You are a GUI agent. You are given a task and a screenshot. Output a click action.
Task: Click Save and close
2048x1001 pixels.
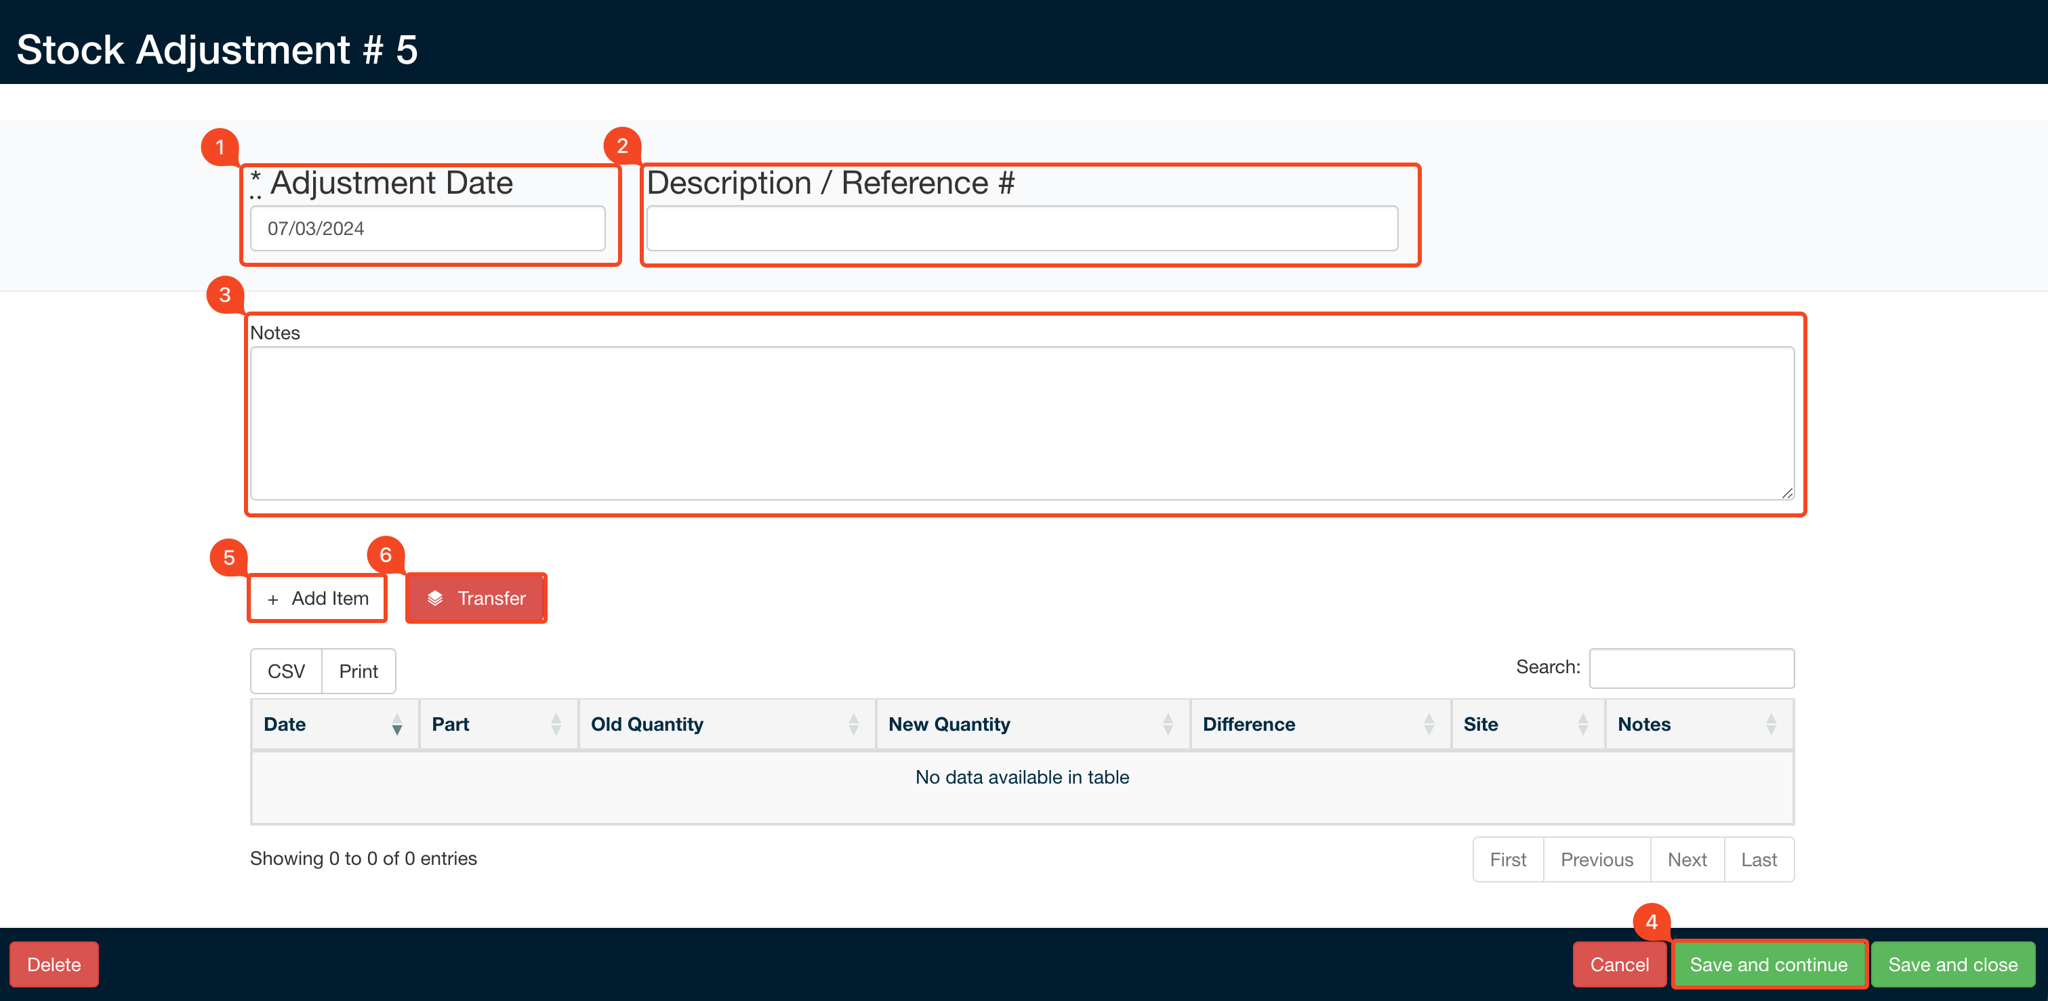1952,964
